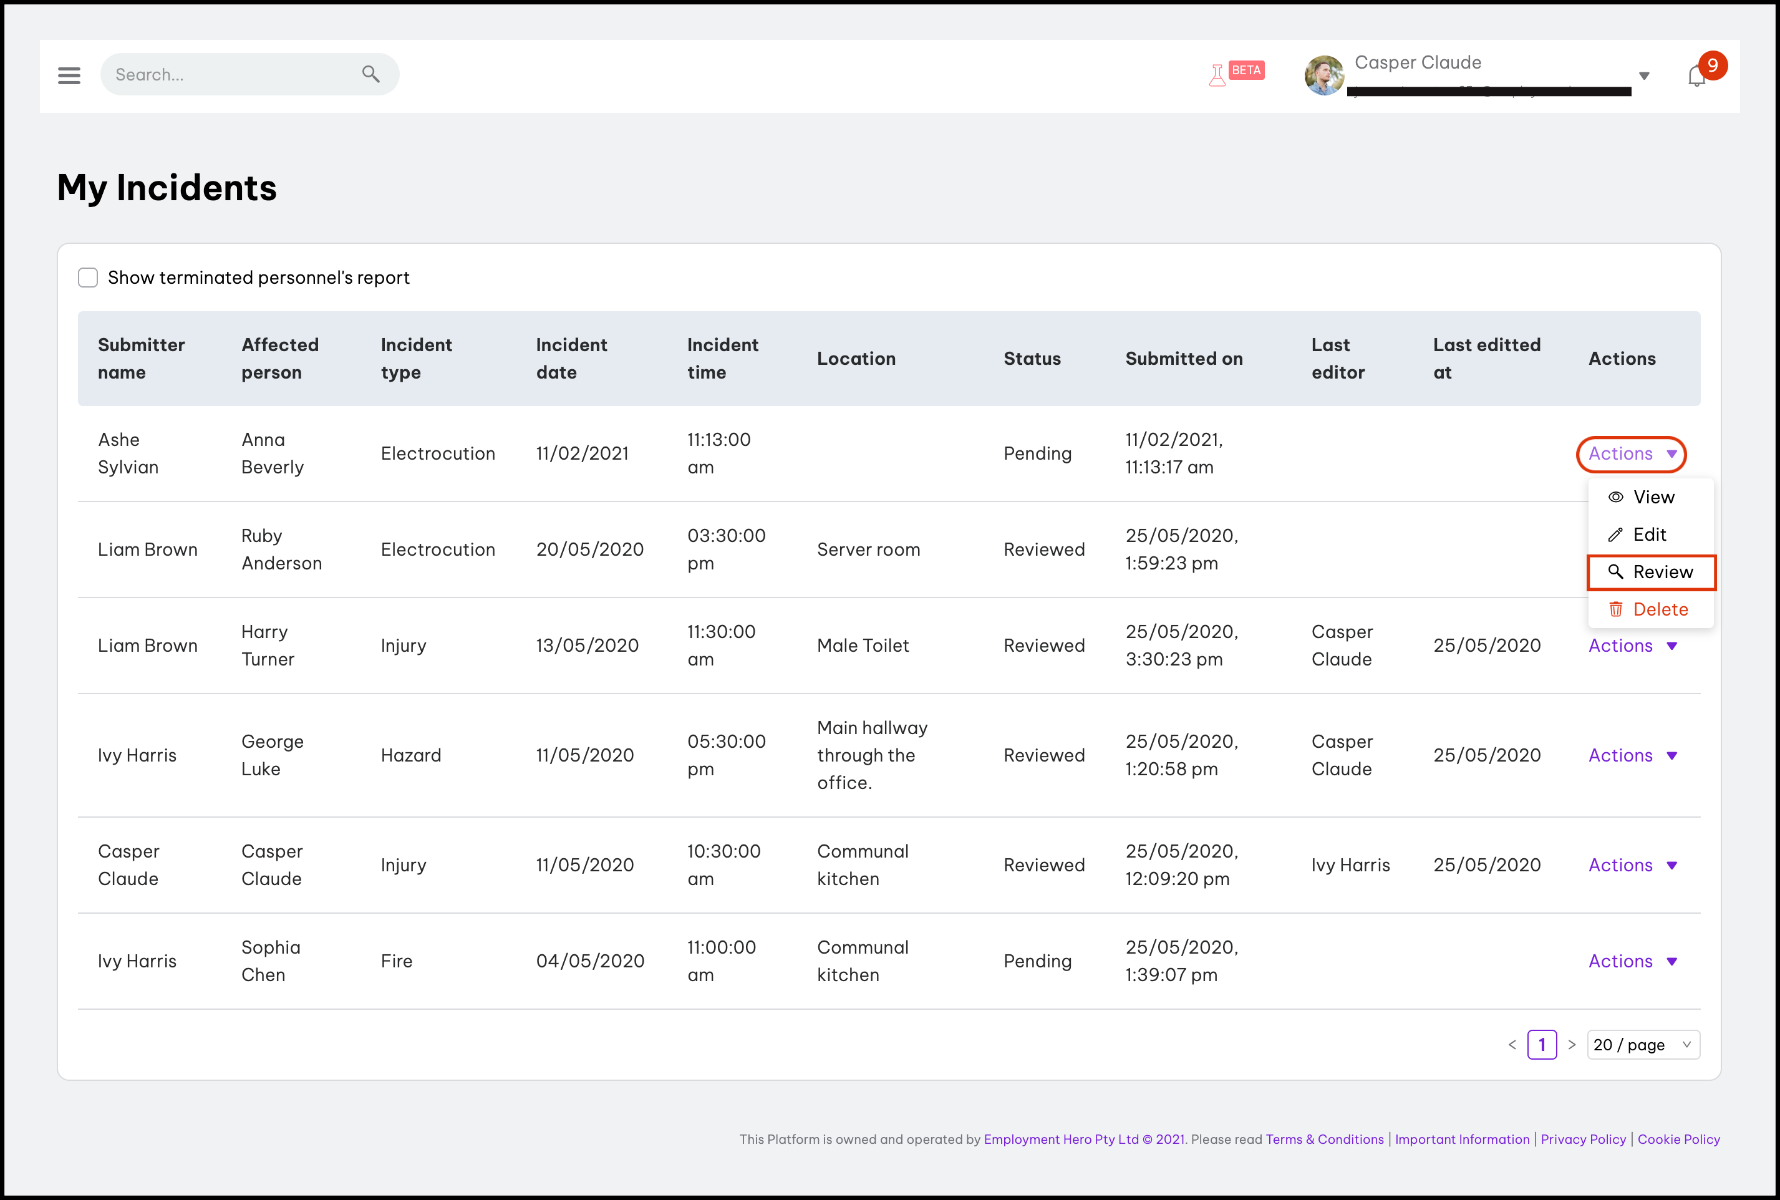Click the search magnifier icon
1780x1200 pixels.
pos(370,74)
